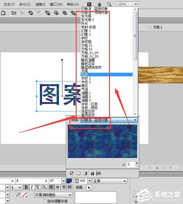Open the 窗口(W) menu
Screen dimensions: 183x204
[56, 5]
